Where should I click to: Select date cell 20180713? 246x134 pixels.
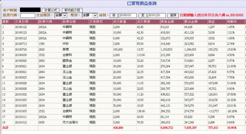click(x=21, y=44)
